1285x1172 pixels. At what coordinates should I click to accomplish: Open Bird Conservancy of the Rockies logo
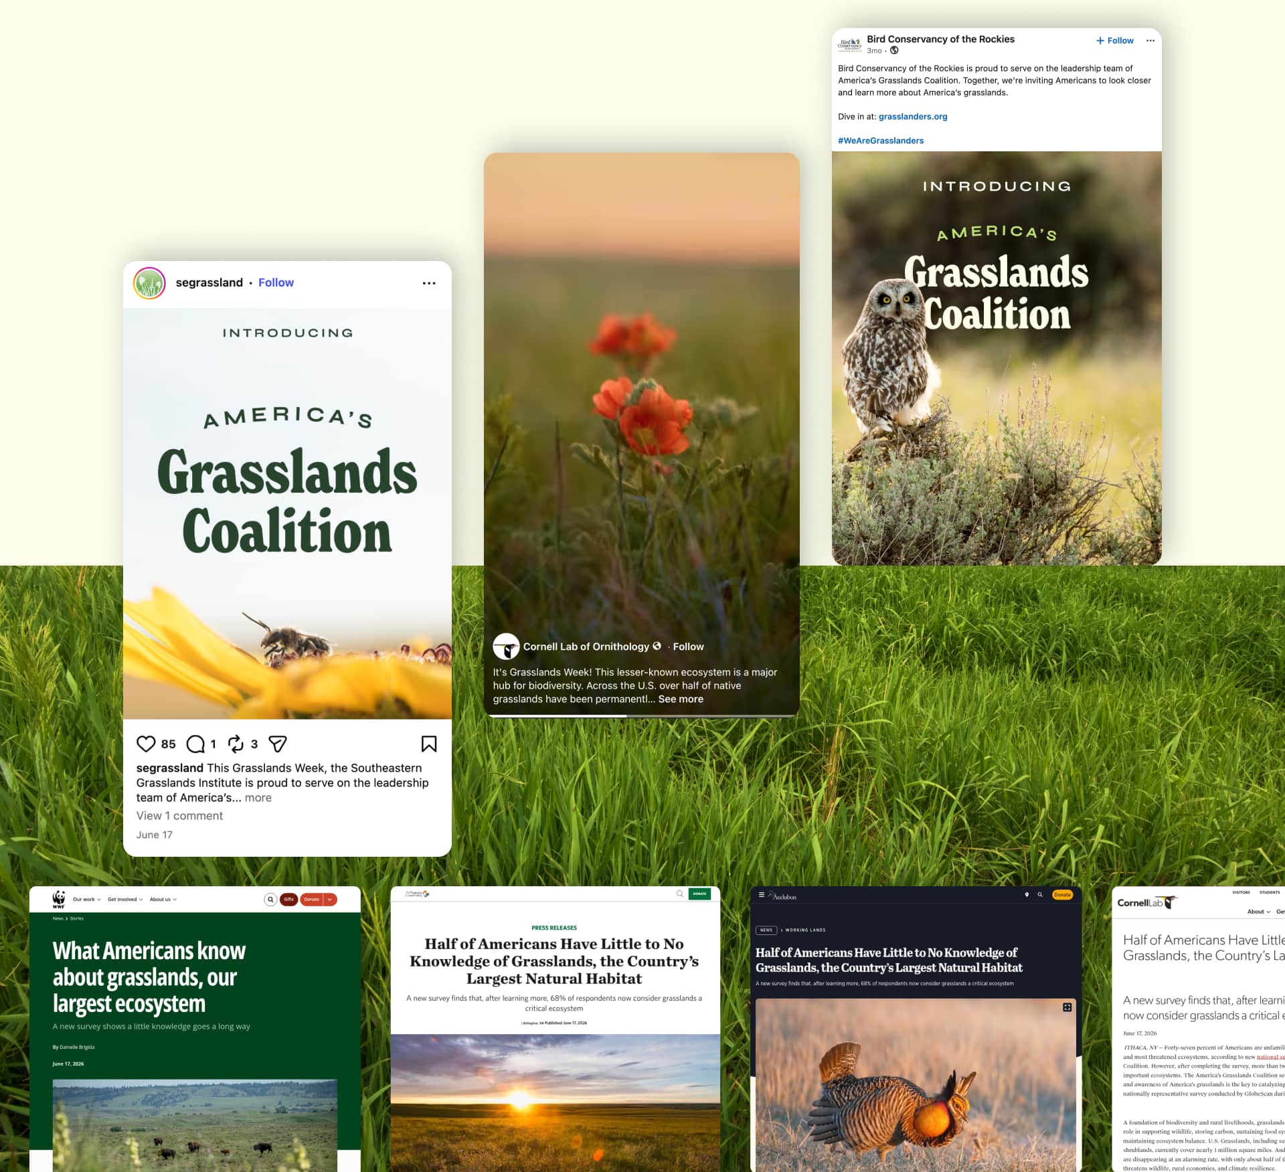(x=849, y=44)
